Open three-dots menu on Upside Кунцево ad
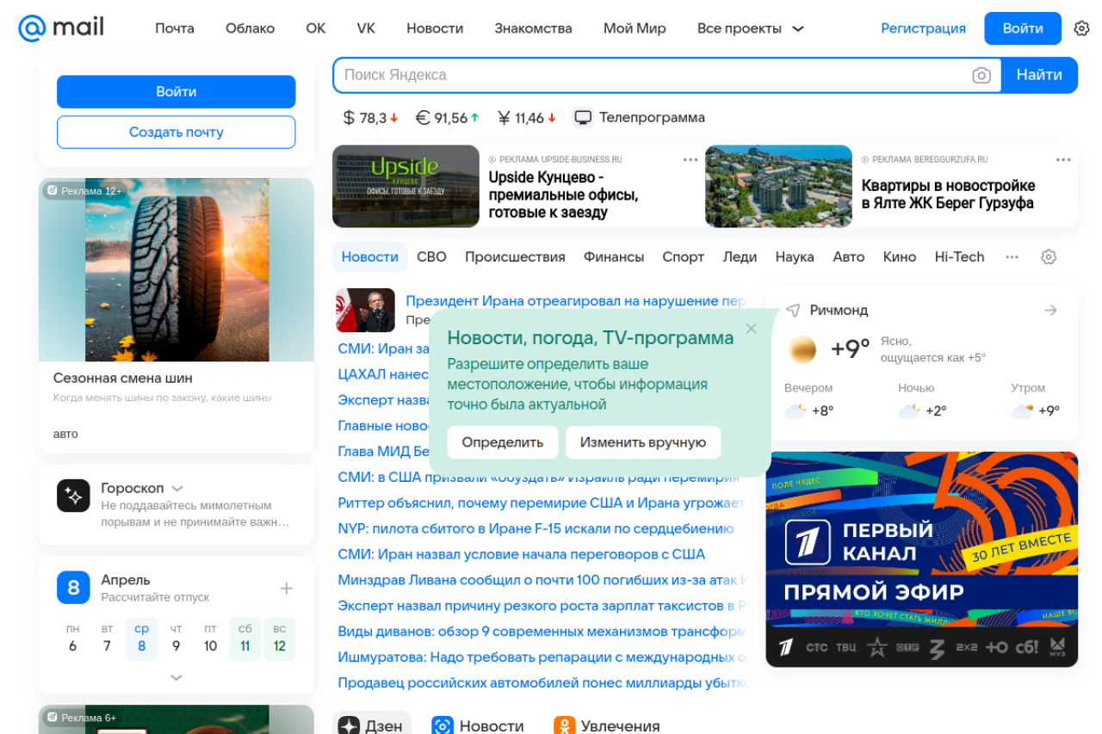The width and height of the screenshot is (1102, 734). 690,159
